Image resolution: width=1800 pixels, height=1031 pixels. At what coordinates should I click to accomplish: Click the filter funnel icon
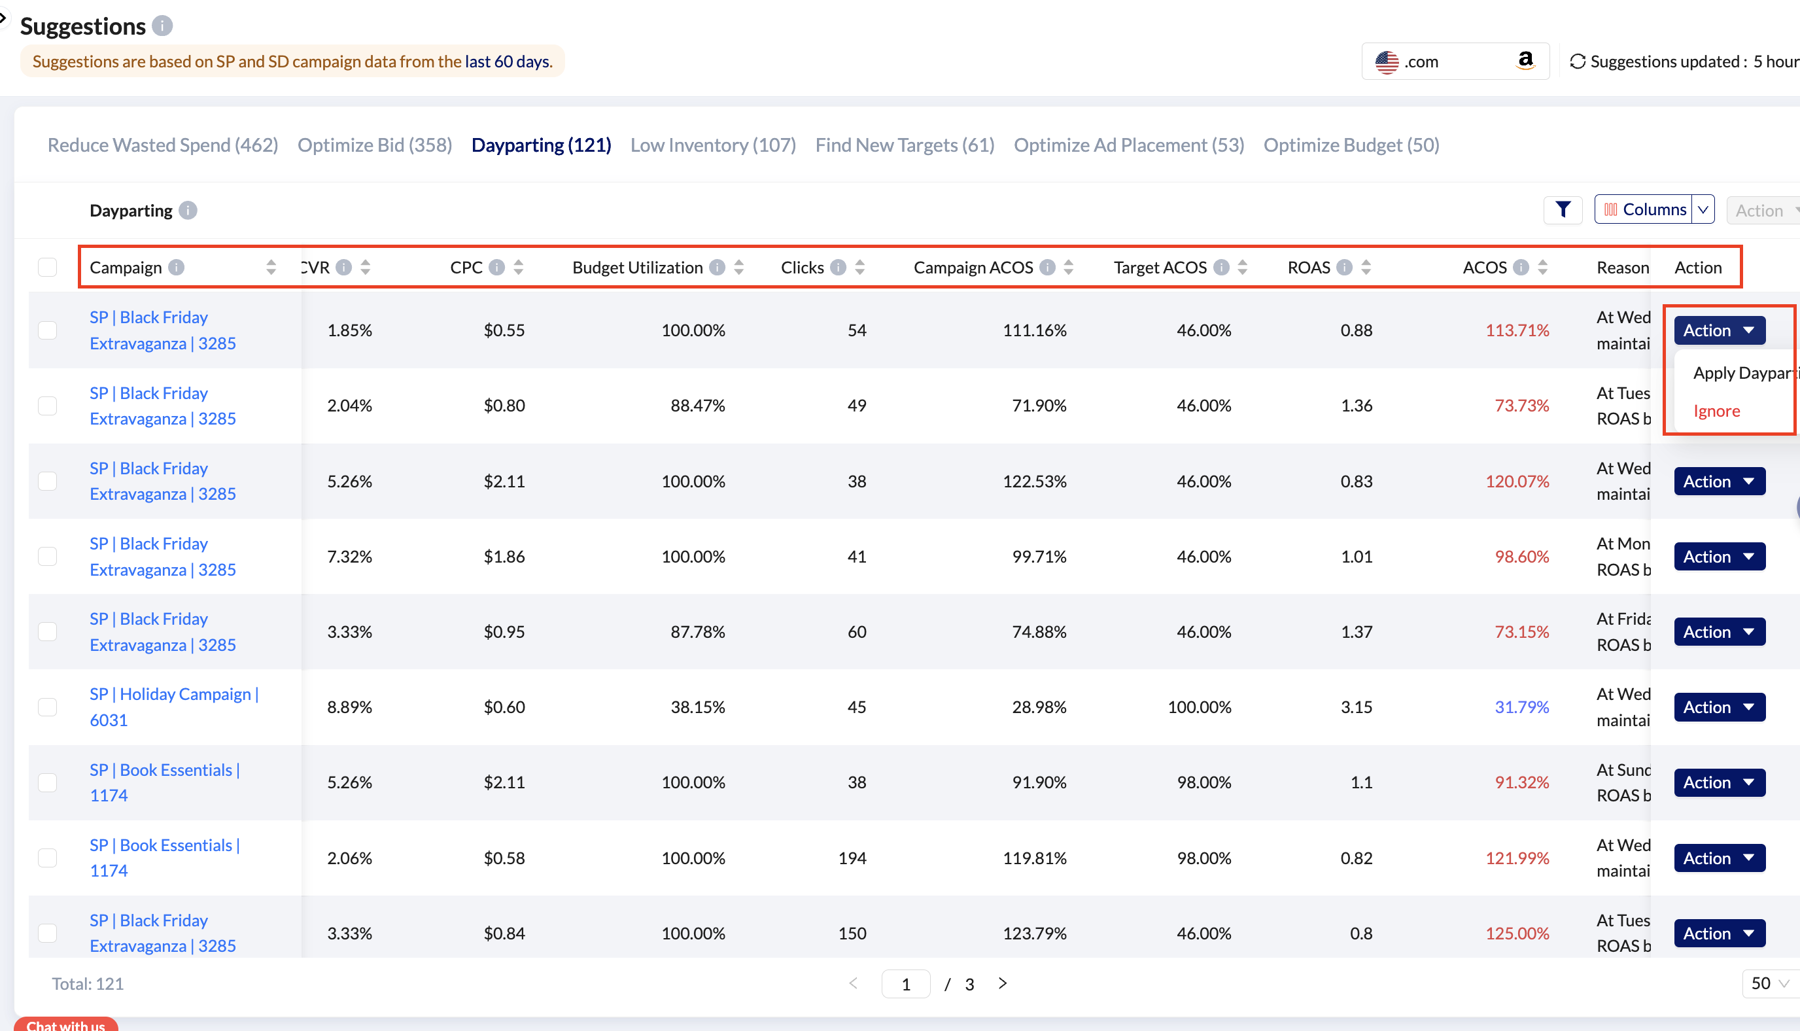(1562, 209)
